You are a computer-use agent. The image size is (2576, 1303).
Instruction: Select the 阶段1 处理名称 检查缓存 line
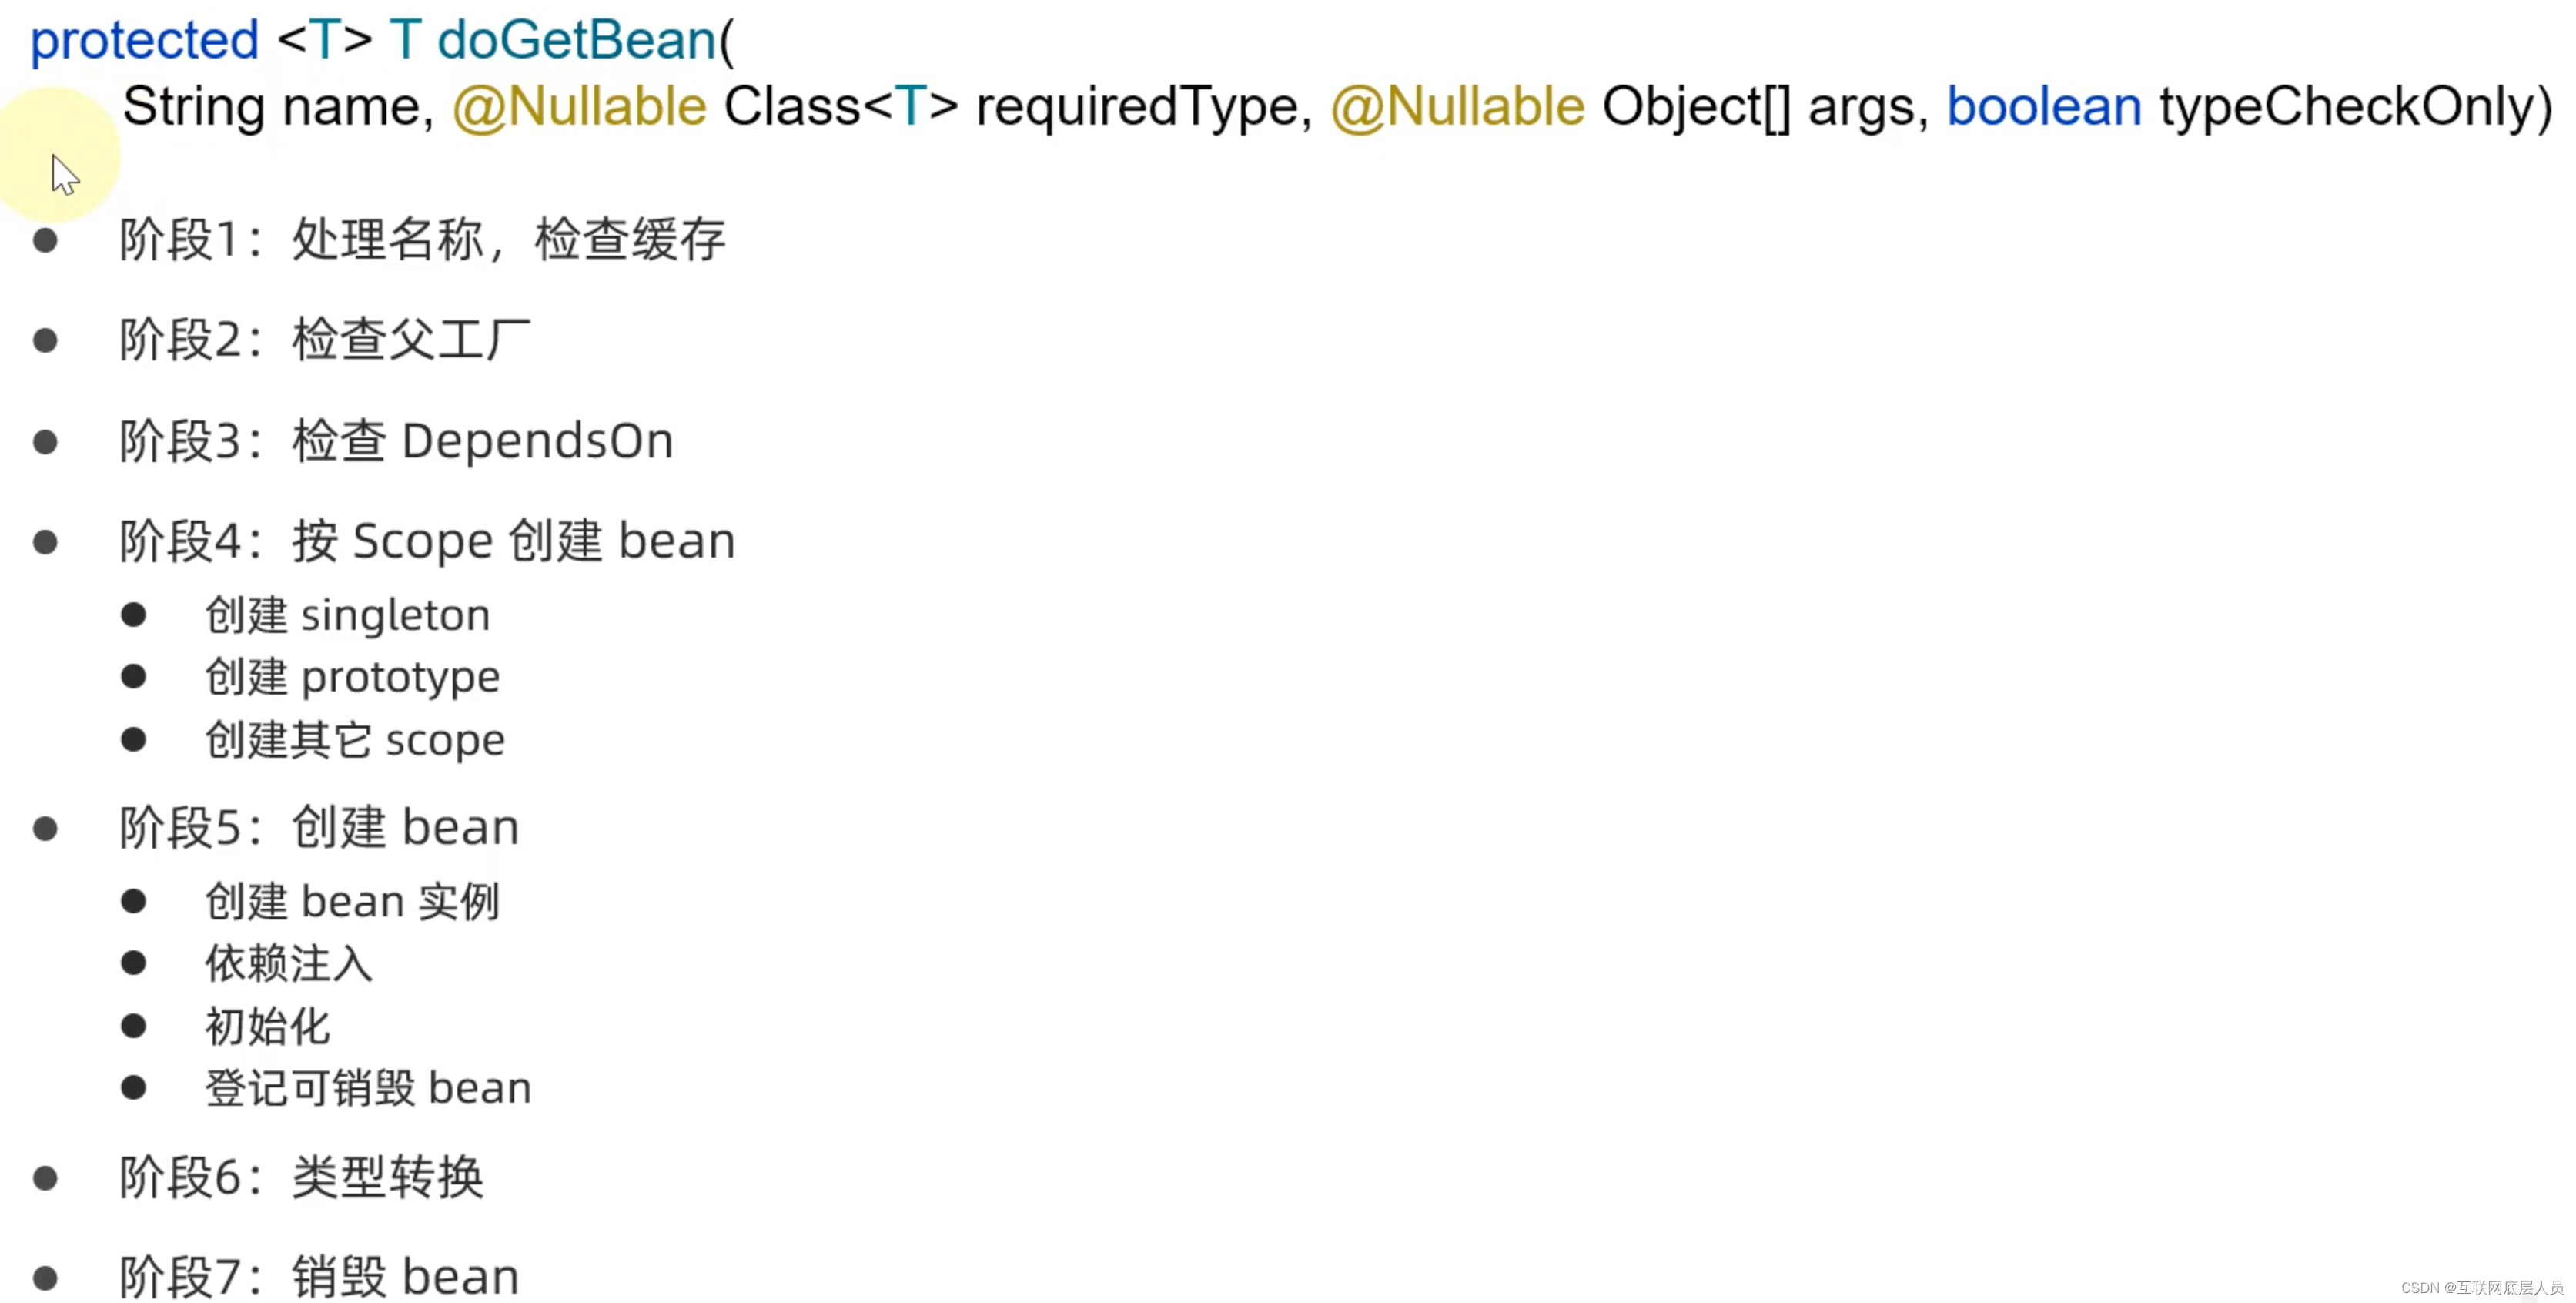coord(423,240)
